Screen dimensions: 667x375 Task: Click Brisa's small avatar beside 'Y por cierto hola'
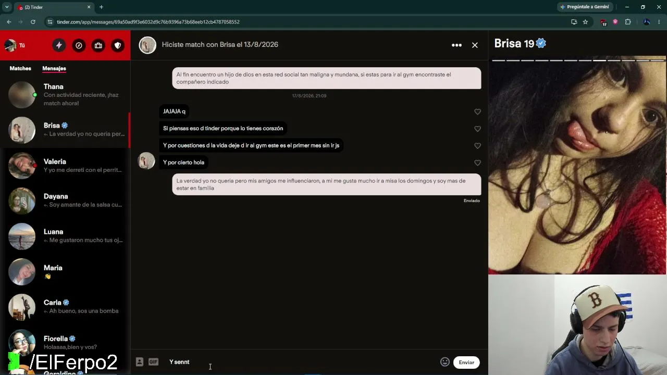tap(146, 161)
